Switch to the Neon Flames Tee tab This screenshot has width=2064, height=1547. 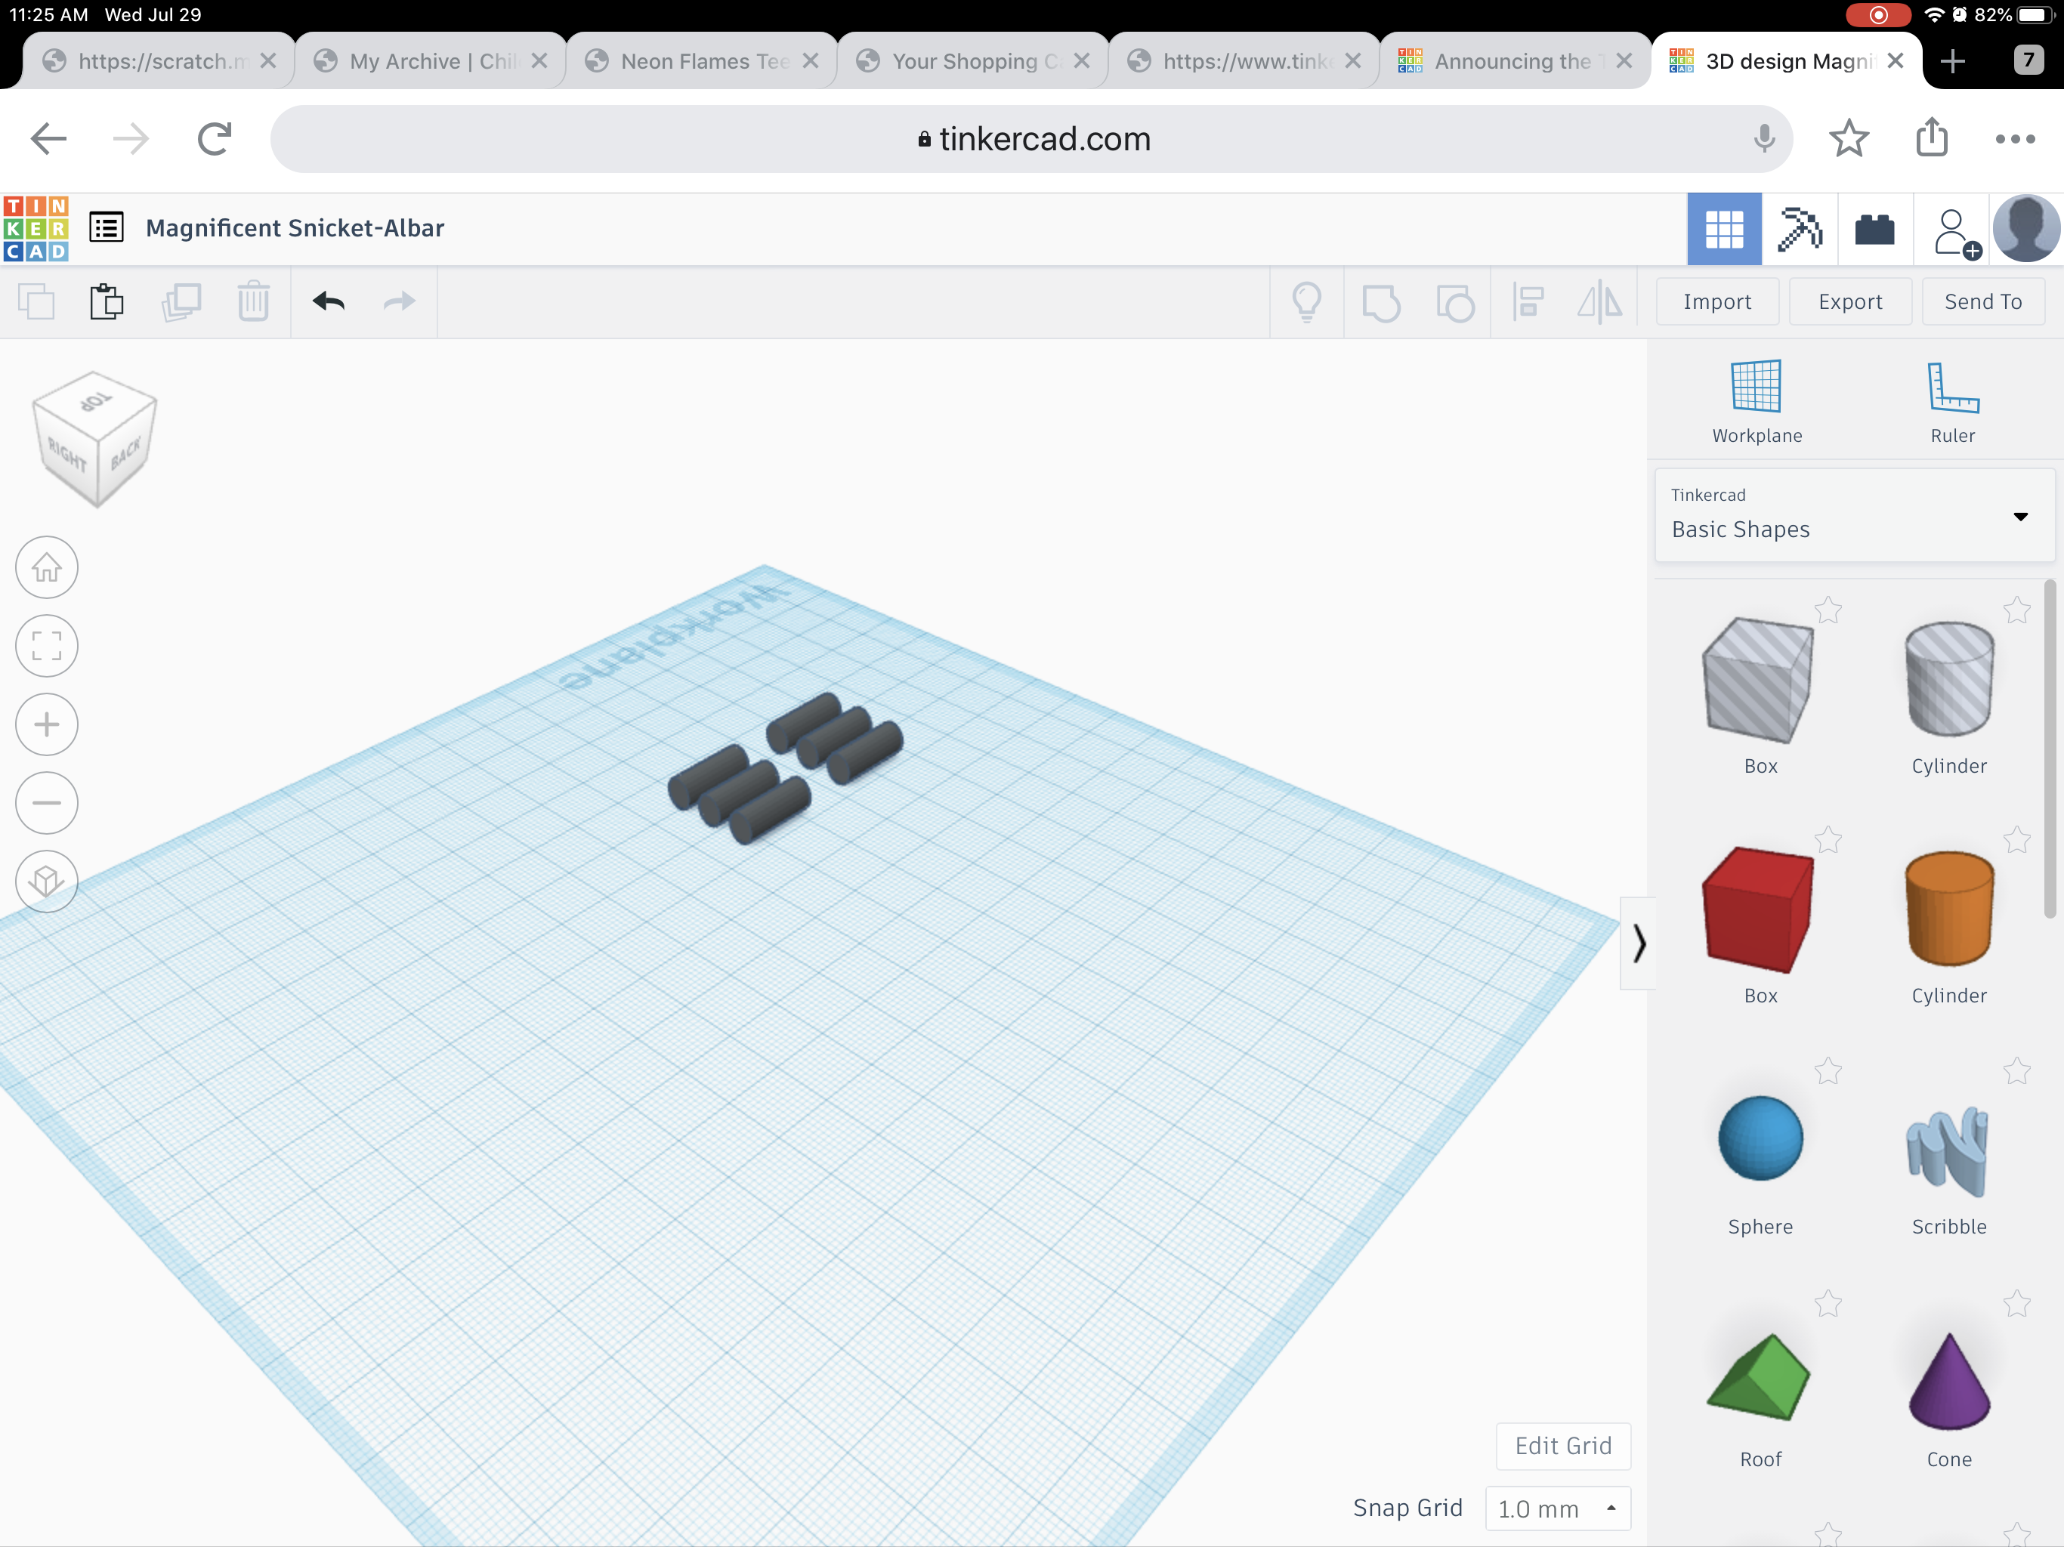click(x=702, y=60)
